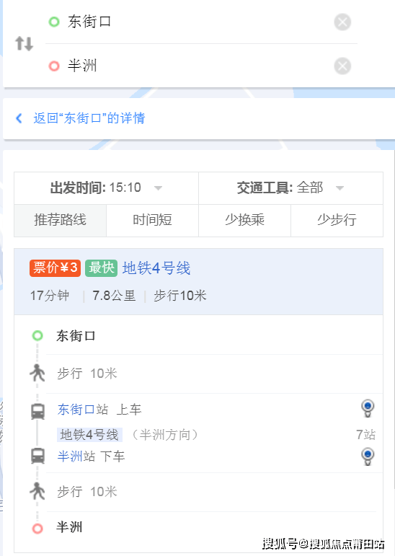This screenshot has width=395, height=556.
Task: Show 半洲站 alighting location pin on map
Action: point(368,456)
